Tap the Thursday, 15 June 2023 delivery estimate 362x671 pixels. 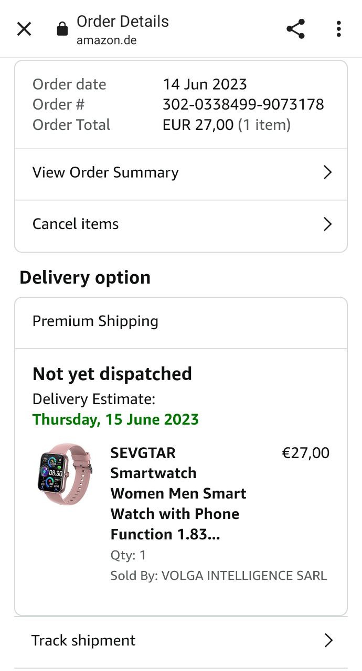(x=115, y=419)
